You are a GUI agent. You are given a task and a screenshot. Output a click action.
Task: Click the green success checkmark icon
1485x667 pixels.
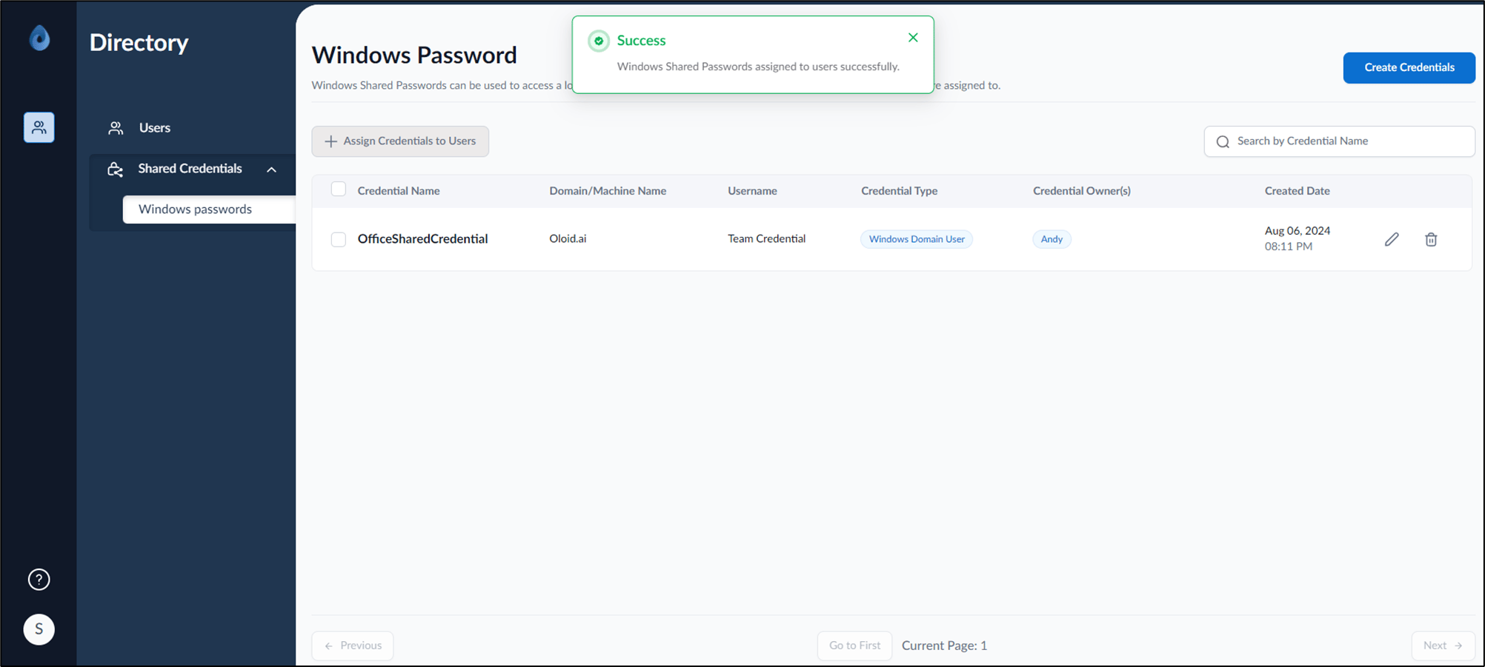(x=599, y=41)
